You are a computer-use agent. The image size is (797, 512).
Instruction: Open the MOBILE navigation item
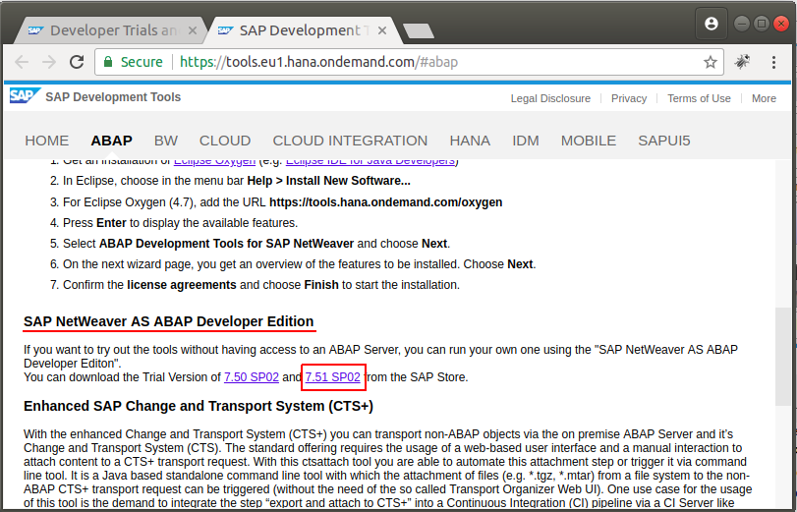[x=588, y=141]
